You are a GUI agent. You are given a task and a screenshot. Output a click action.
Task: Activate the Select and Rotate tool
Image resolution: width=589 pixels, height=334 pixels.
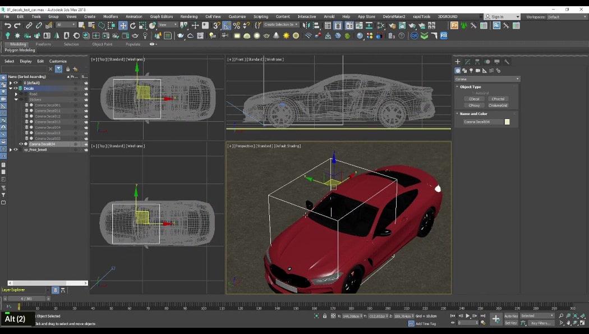(x=132, y=26)
